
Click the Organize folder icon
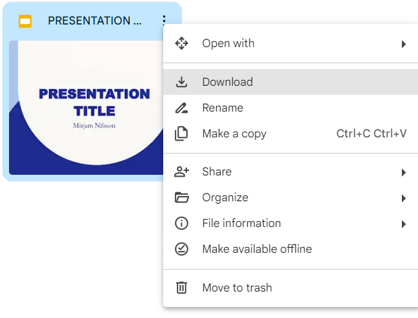tap(182, 197)
